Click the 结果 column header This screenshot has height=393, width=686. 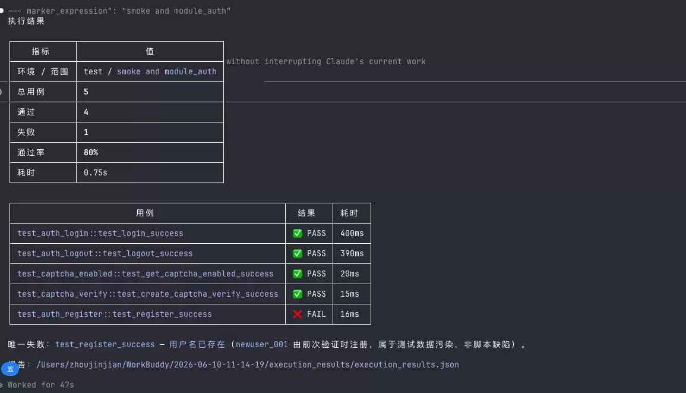click(x=306, y=213)
